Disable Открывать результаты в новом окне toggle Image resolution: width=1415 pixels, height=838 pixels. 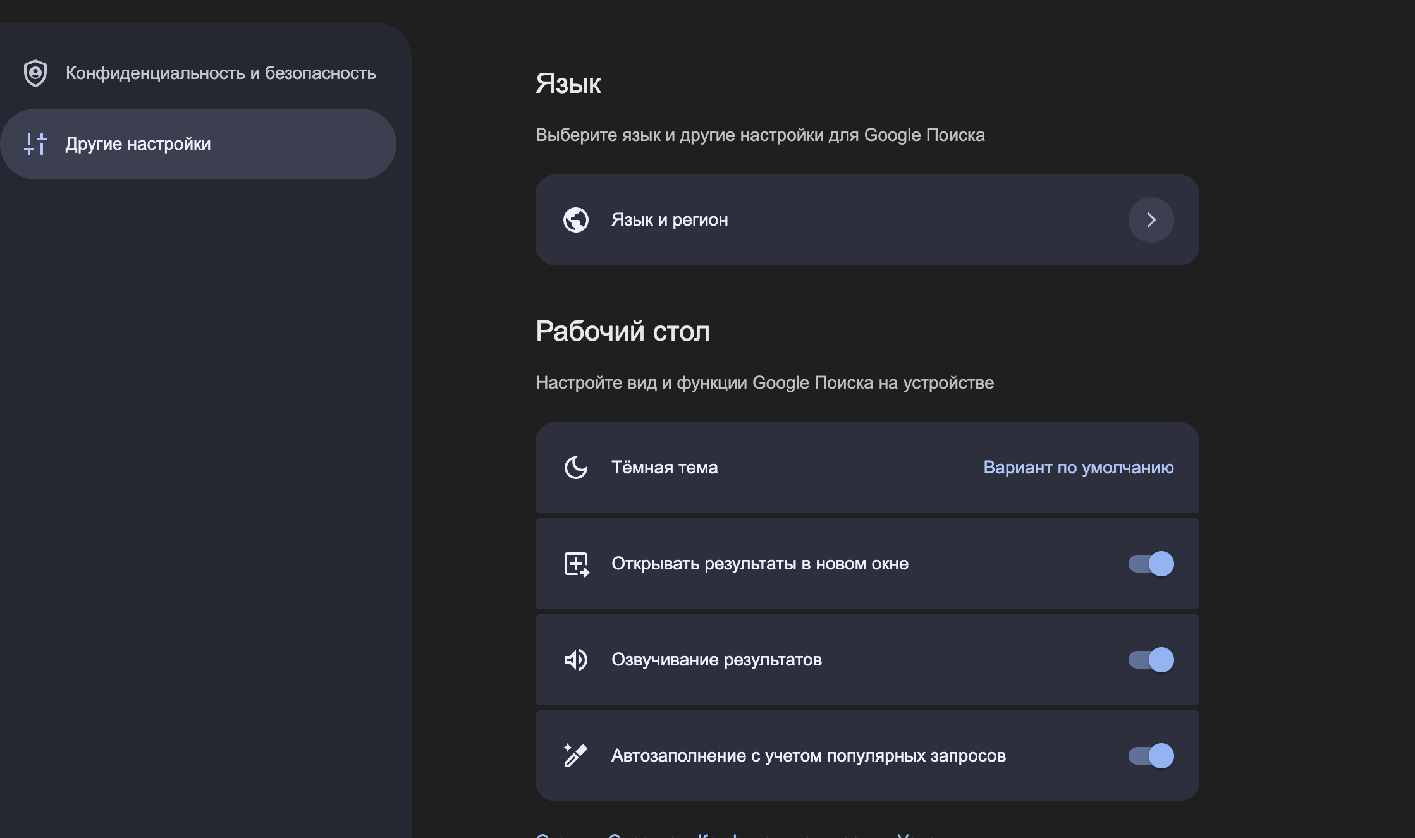(1151, 564)
